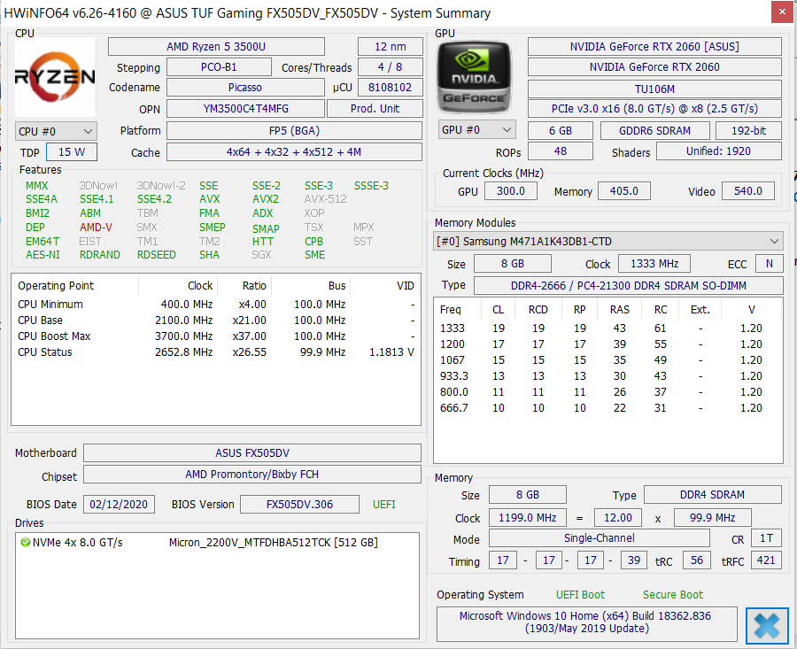This screenshot has width=797, height=649.
Task: Click the AMD Promontory/Bixby FCH chipset field
Action: [x=252, y=475]
